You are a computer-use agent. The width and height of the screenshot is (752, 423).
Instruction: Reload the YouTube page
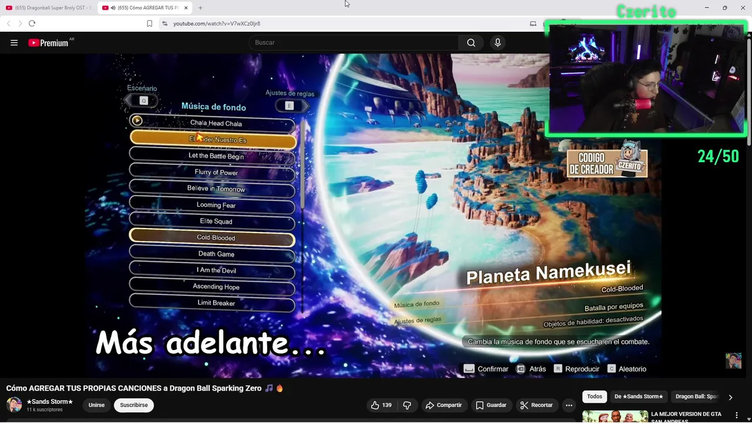[x=32, y=23]
